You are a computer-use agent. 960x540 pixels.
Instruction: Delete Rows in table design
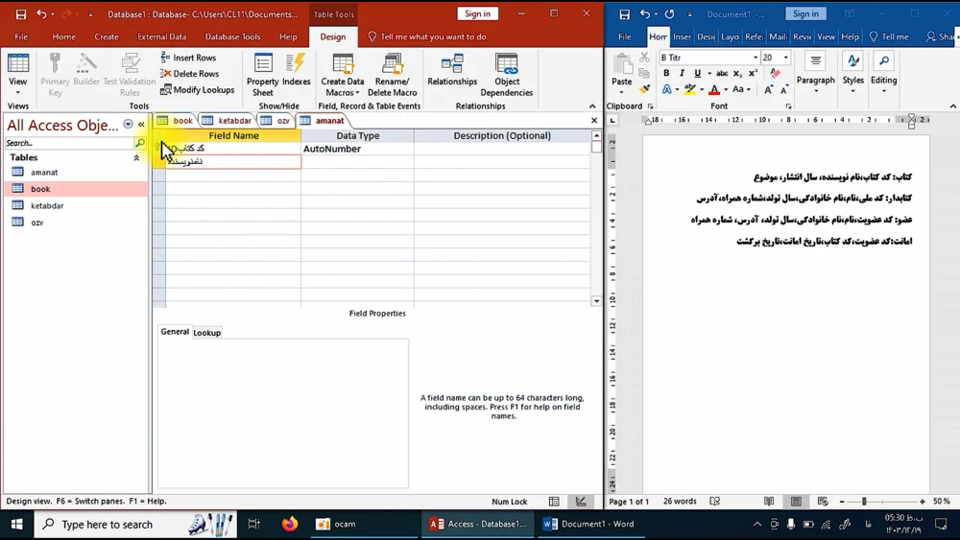(190, 74)
